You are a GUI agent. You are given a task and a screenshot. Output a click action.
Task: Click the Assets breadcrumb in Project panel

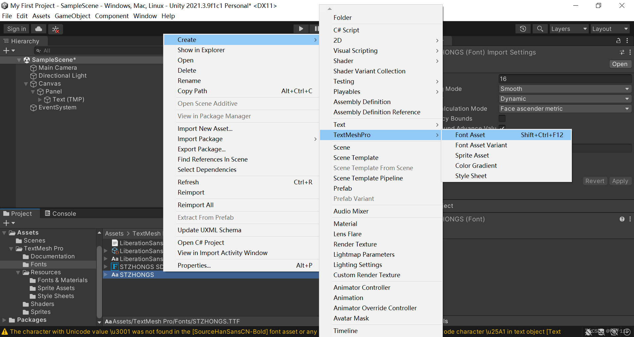click(x=114, y=234)
